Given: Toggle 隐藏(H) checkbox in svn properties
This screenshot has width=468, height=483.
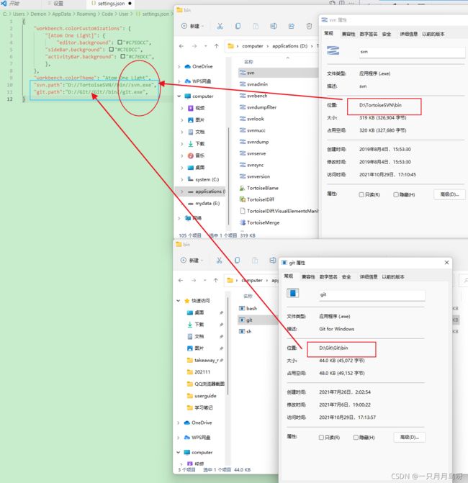Looking at the screenshot, I should [x=396, y=194].
